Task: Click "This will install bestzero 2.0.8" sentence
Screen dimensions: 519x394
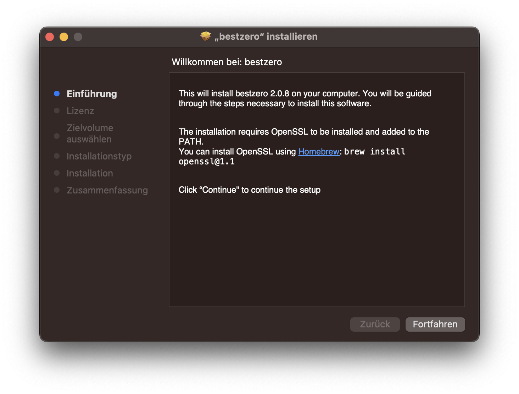Action: click(305, 98)
